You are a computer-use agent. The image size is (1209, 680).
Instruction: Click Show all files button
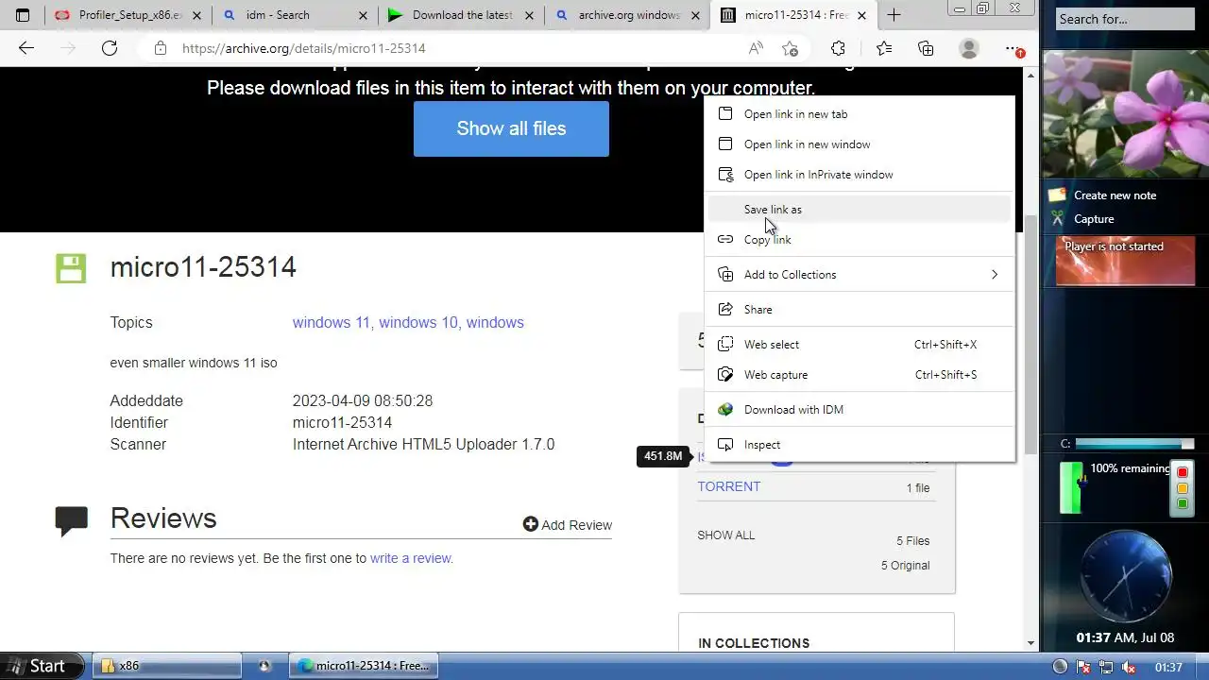click(x=511, y=128)
